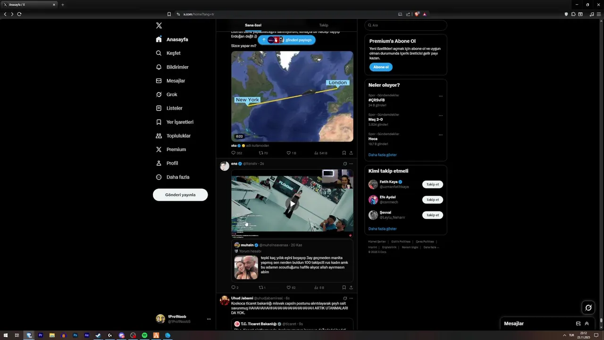Viewport: 604px width, 340px height.
Task: Repost the post with 70 reposts
Action: click(263, 153)
